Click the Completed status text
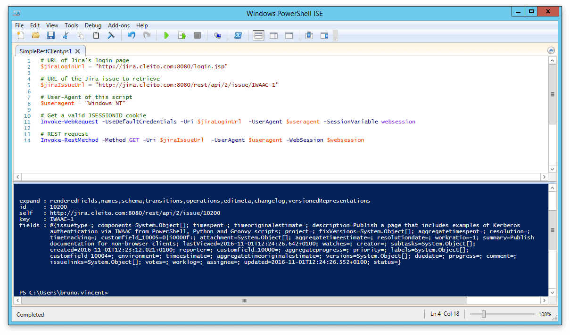This screenshot has height=335, width=570. (30, 315)
